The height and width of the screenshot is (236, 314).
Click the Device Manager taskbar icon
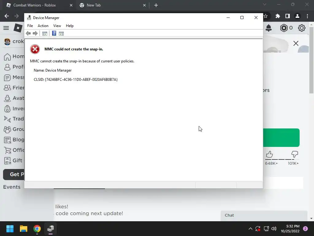pyautogui.click(x=51, y=229)
